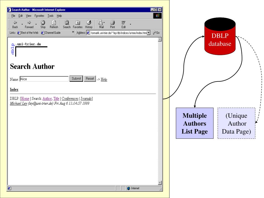Click the Windows logo throbber icon
Image resolution: width=264 pixels, height=198 pixels.
[x=158, y=16]
